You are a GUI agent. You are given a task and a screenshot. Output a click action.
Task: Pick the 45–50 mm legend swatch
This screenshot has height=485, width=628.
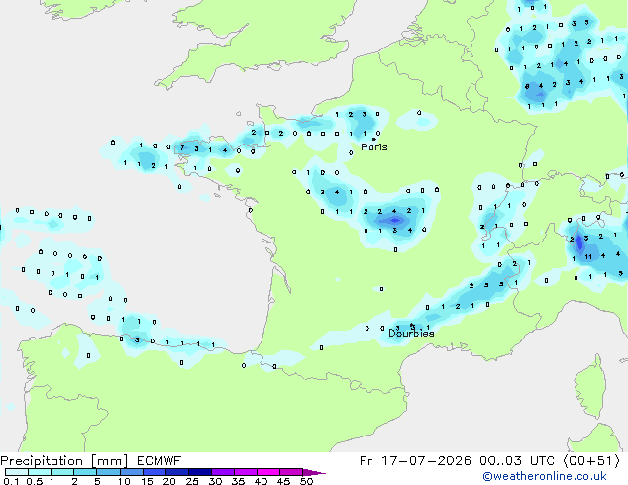(x=291, y=472)
